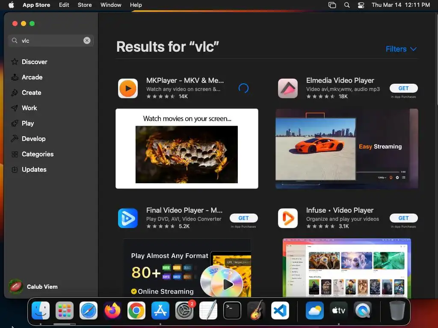The height and width of the screenshot is (328, 438).
Task: Open Elmedia Video Player app icon
Action: 288,88
